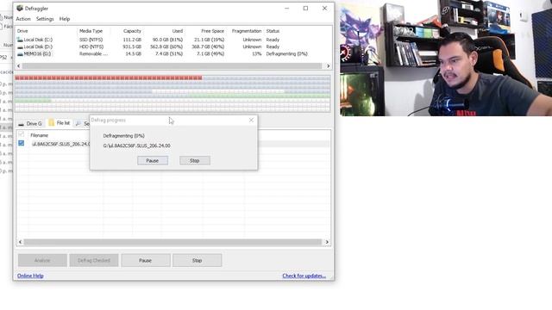
Task: Click the bottom Stop button in Defraggler
Action: pos(198,260)
